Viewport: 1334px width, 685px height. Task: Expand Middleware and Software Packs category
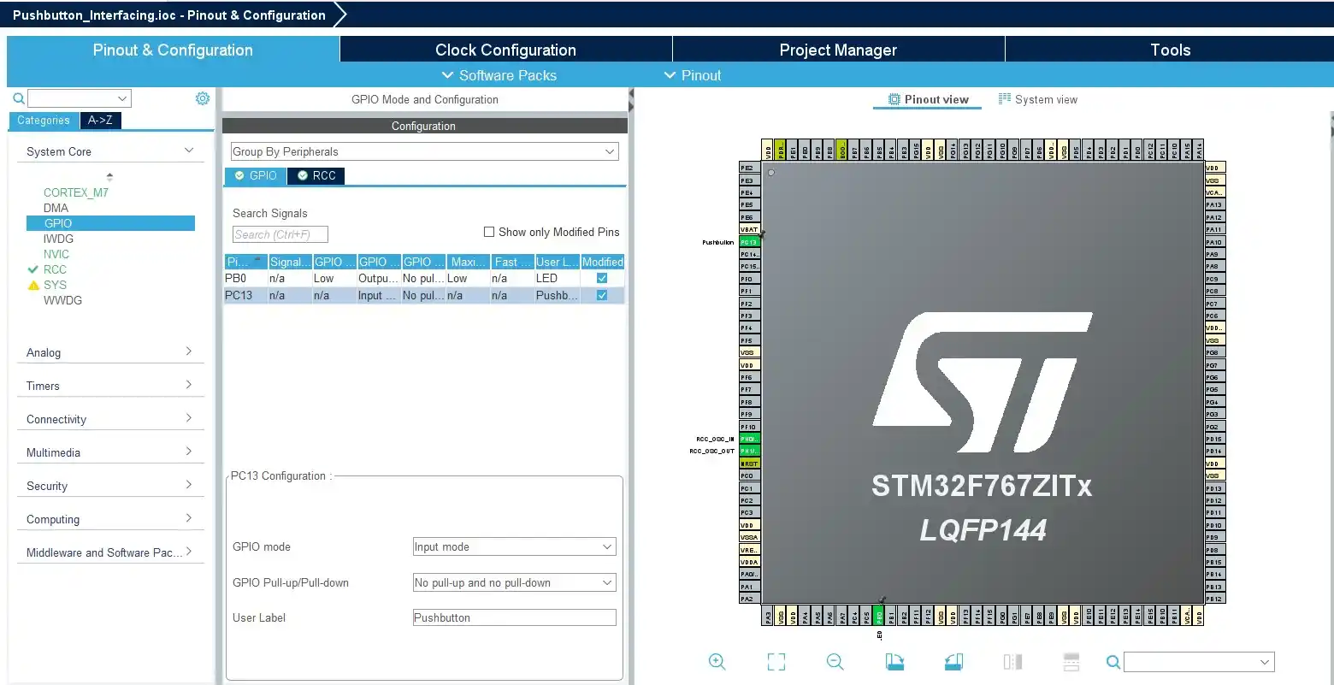click(110, 552)
